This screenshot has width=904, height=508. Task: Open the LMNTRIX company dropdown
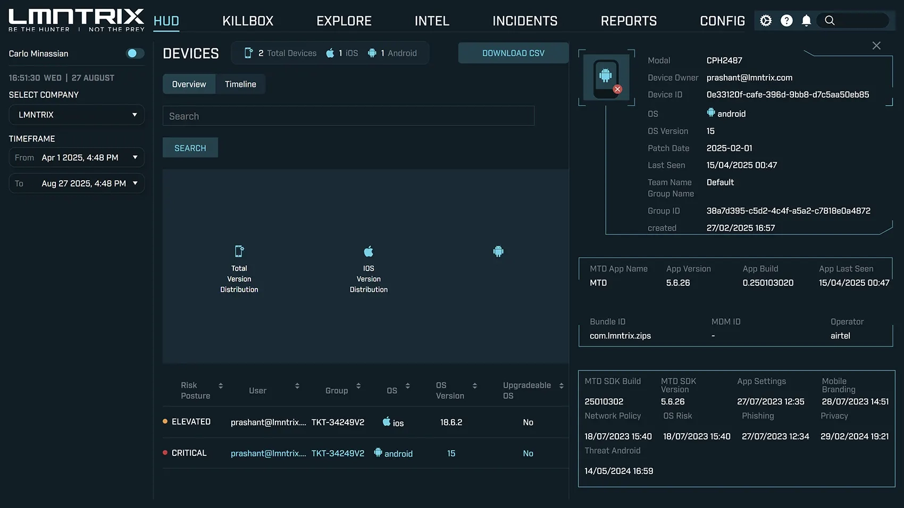point(77,115)
